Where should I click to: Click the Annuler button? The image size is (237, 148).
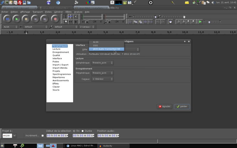164,106
